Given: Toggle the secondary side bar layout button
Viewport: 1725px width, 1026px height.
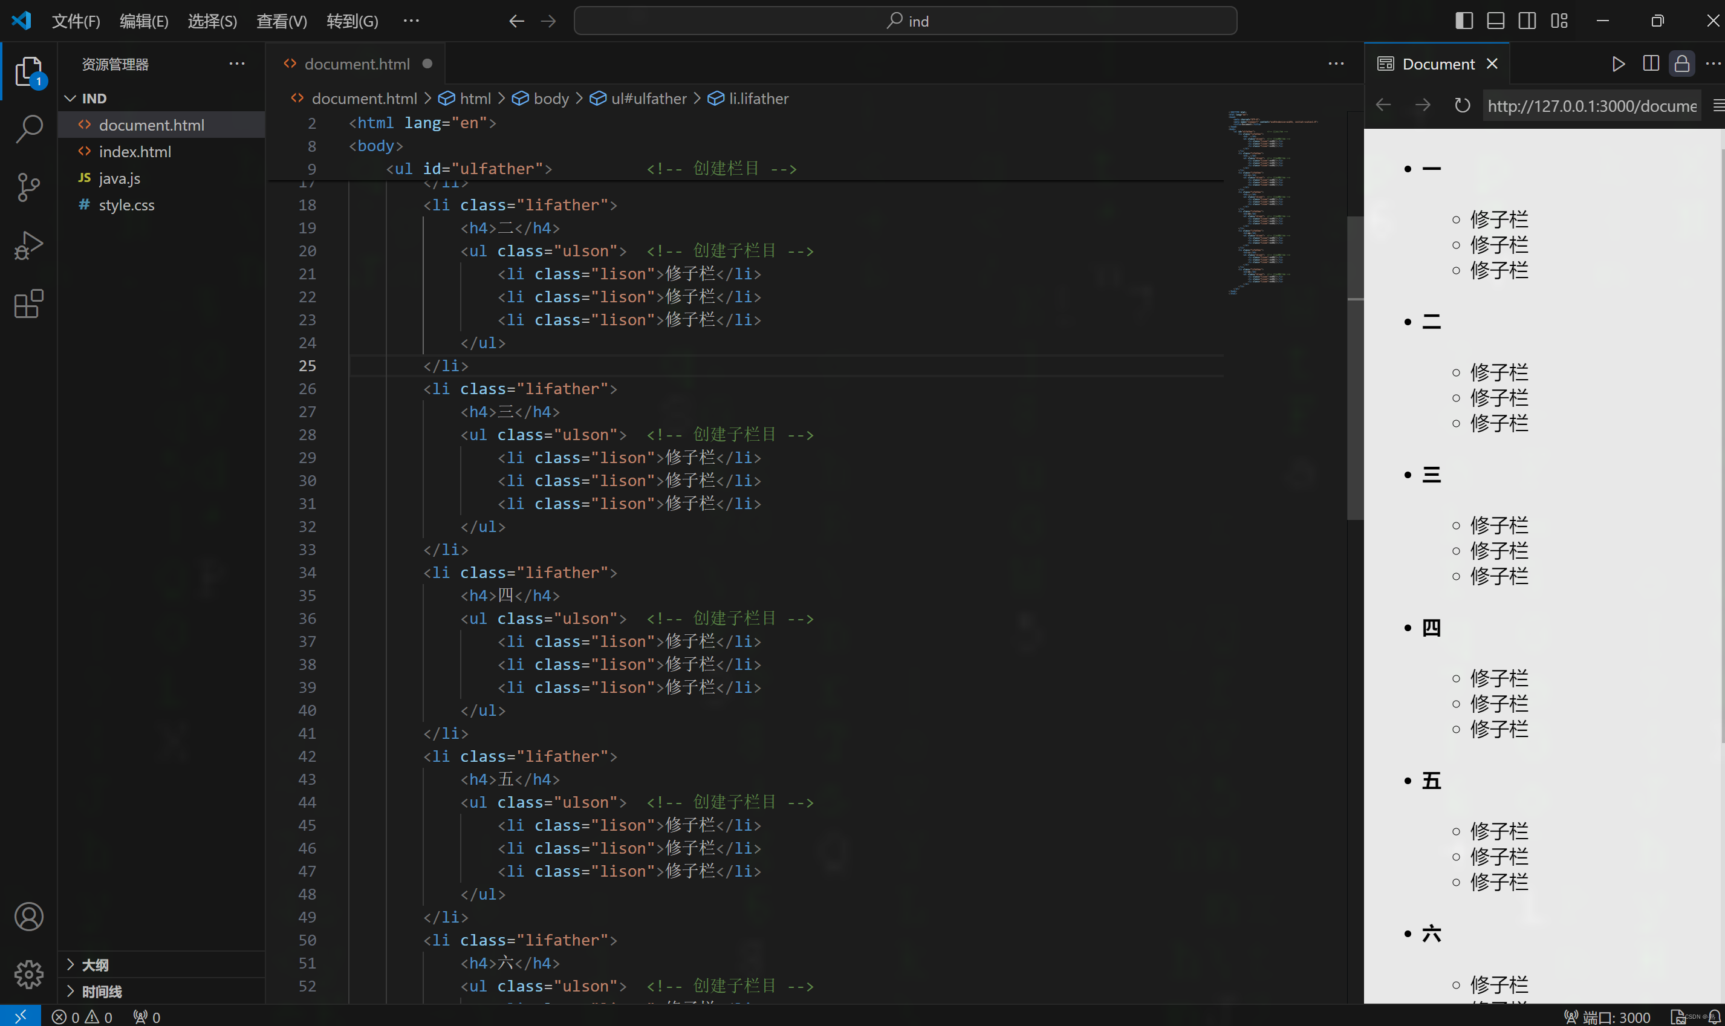Looking at the screenshot, I should [1527, 21].
